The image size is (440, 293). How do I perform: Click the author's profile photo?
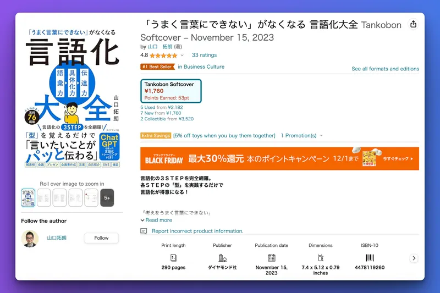30,239
